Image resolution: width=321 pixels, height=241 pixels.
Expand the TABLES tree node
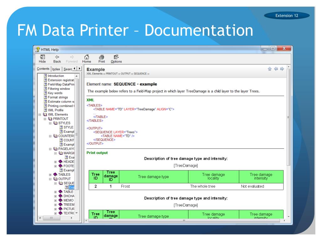pos(50,175)
